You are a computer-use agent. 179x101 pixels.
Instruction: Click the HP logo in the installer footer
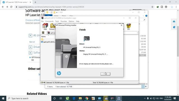tap(59, 73)
